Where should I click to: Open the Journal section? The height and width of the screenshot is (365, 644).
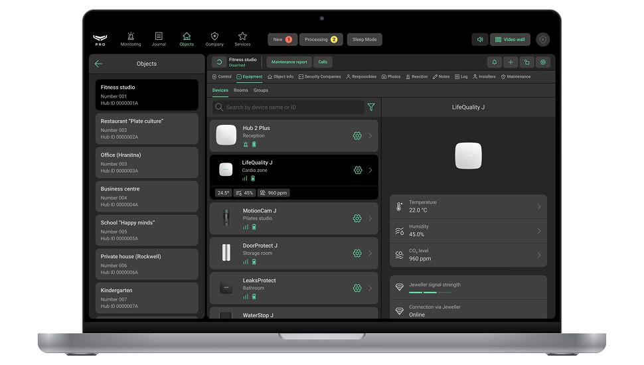(x=159, y=39)
